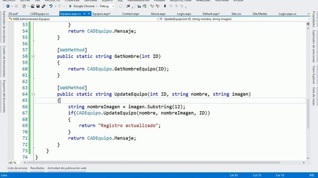Viewport: 318px width, 178px height.
Task: Expand the Esquema del documento side tab
Action: [4, 96]
